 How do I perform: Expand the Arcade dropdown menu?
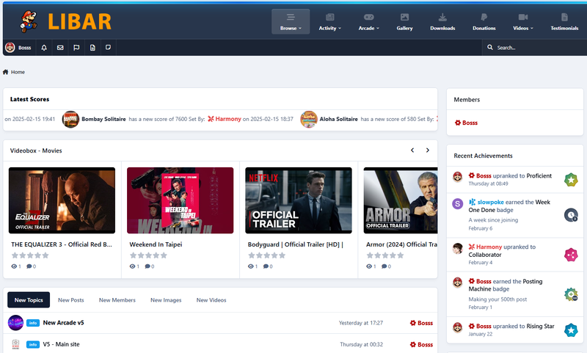(x=368, y=21)
